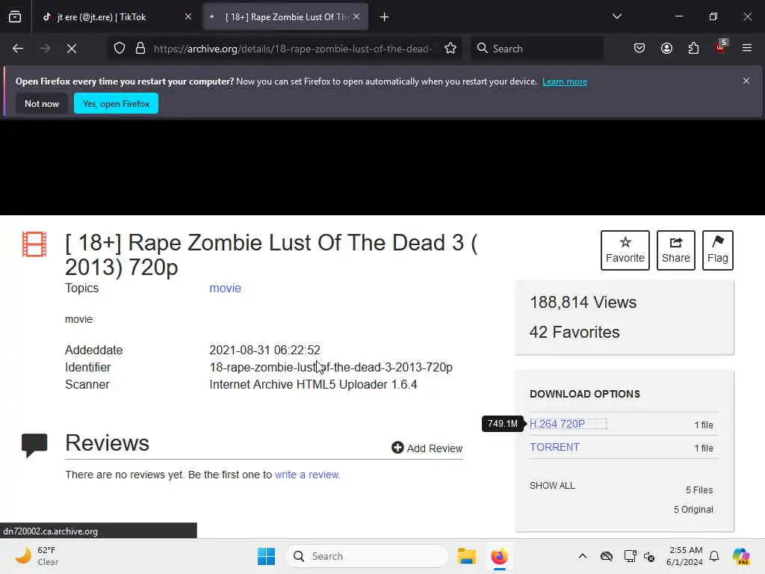This screenshot has height=574, width=765.
Task: Click the 188,814 Views text
Action: 583,303
